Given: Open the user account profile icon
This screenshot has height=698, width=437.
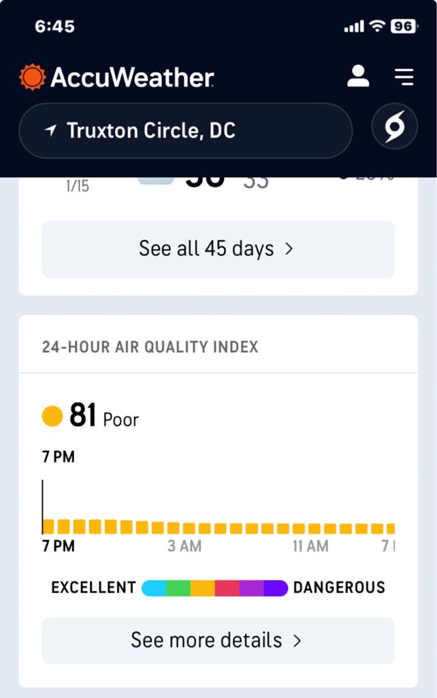Looking at the screenshot, I should (358, 76).
